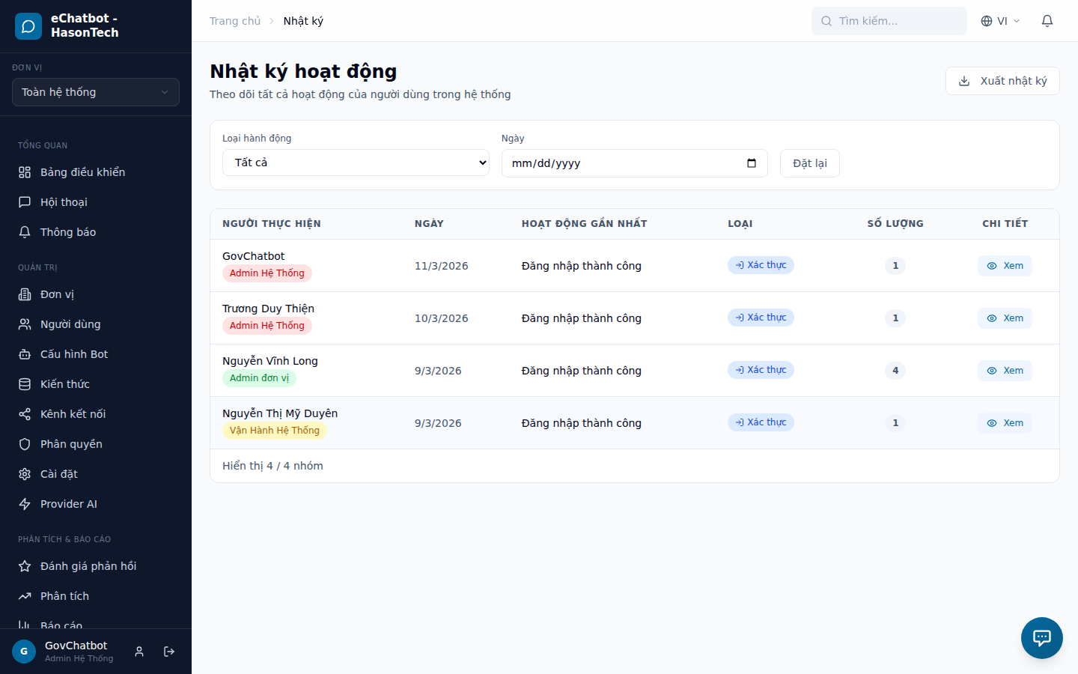Select the Phân quyền shield icon

pos(25,443)
